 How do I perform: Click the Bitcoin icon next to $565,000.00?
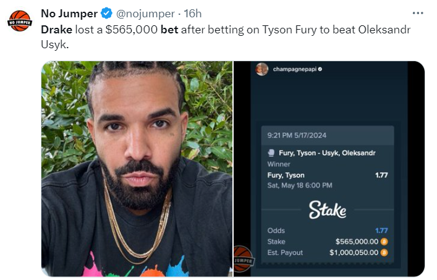[x=384, y=242]
